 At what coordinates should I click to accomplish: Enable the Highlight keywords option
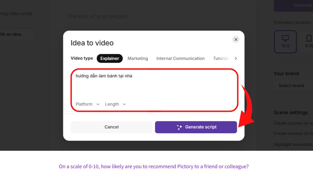(x=292, y=144)
